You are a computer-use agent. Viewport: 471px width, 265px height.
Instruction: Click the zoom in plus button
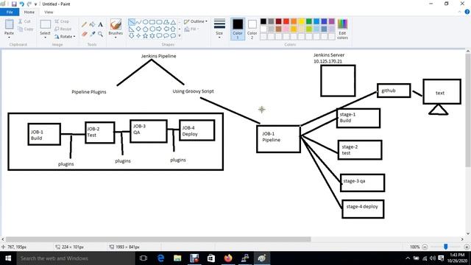(x=467, y=247)
